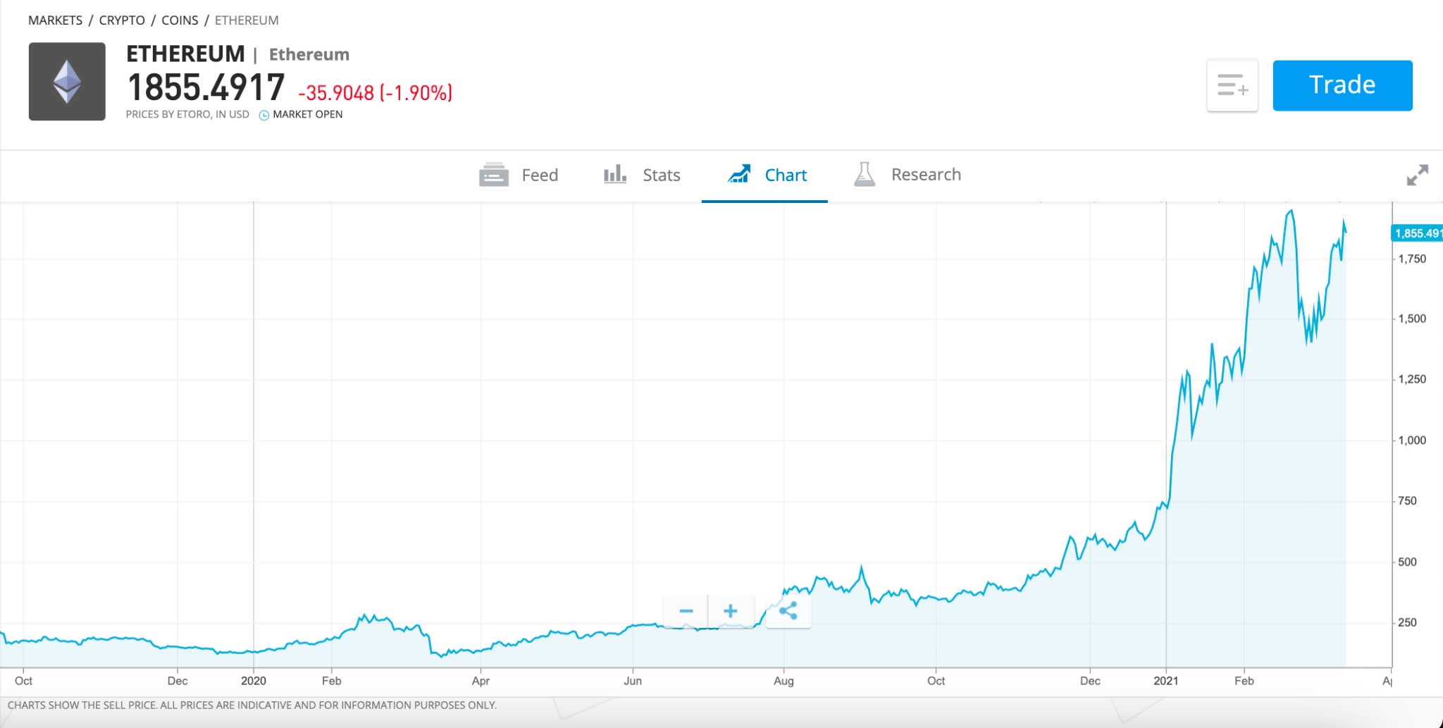Go to CRYPTO breadcrumb link

click(x=122, y=20)
